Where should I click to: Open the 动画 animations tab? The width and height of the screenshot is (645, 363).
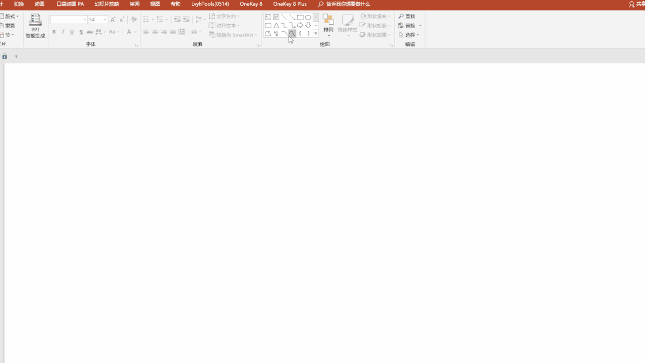[40, 4]
